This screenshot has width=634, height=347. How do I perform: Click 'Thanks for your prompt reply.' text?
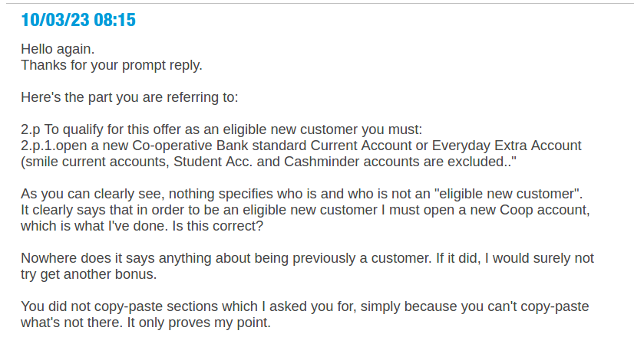tap(111, 65)
